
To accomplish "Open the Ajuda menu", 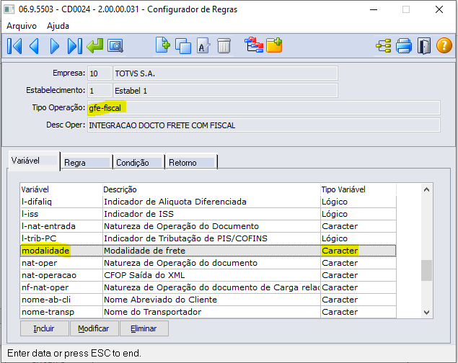I will click(x=58, y=26).
